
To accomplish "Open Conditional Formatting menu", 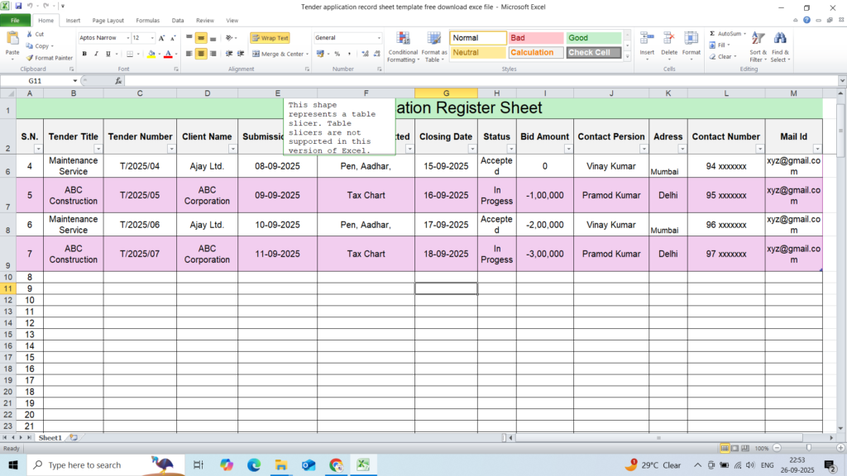I will point(403,41).
